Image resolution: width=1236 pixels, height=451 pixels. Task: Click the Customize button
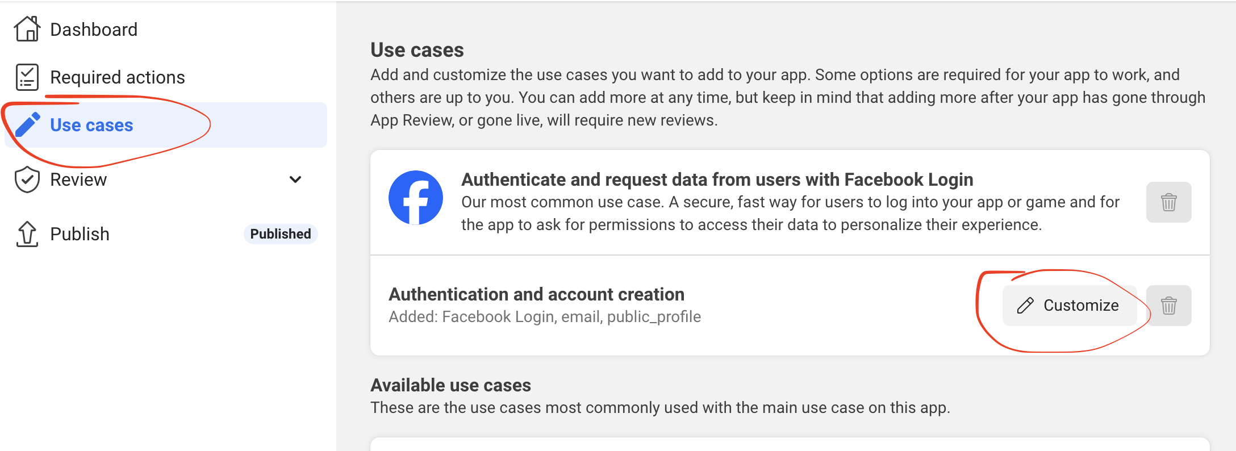[x=1070, y=306]
